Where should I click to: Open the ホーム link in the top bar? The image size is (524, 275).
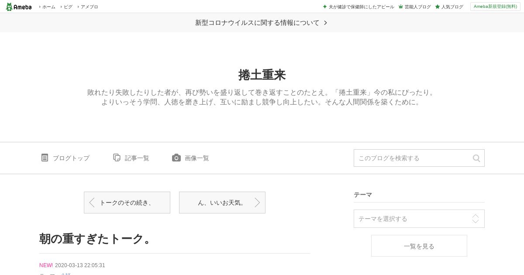point(48,7)
